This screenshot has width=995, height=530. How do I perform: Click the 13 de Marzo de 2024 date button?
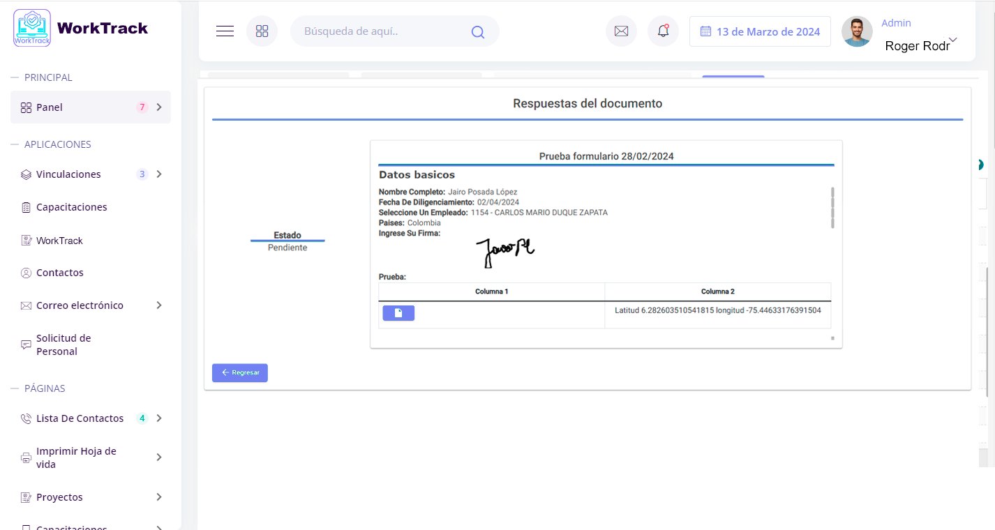coord(760,31)
